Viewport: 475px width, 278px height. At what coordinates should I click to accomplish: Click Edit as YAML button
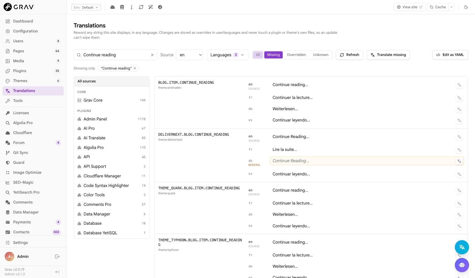(450, 55)
